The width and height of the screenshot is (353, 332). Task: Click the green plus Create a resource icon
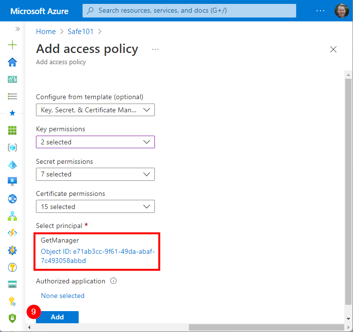pyautogui.click(x=13, y=45)
